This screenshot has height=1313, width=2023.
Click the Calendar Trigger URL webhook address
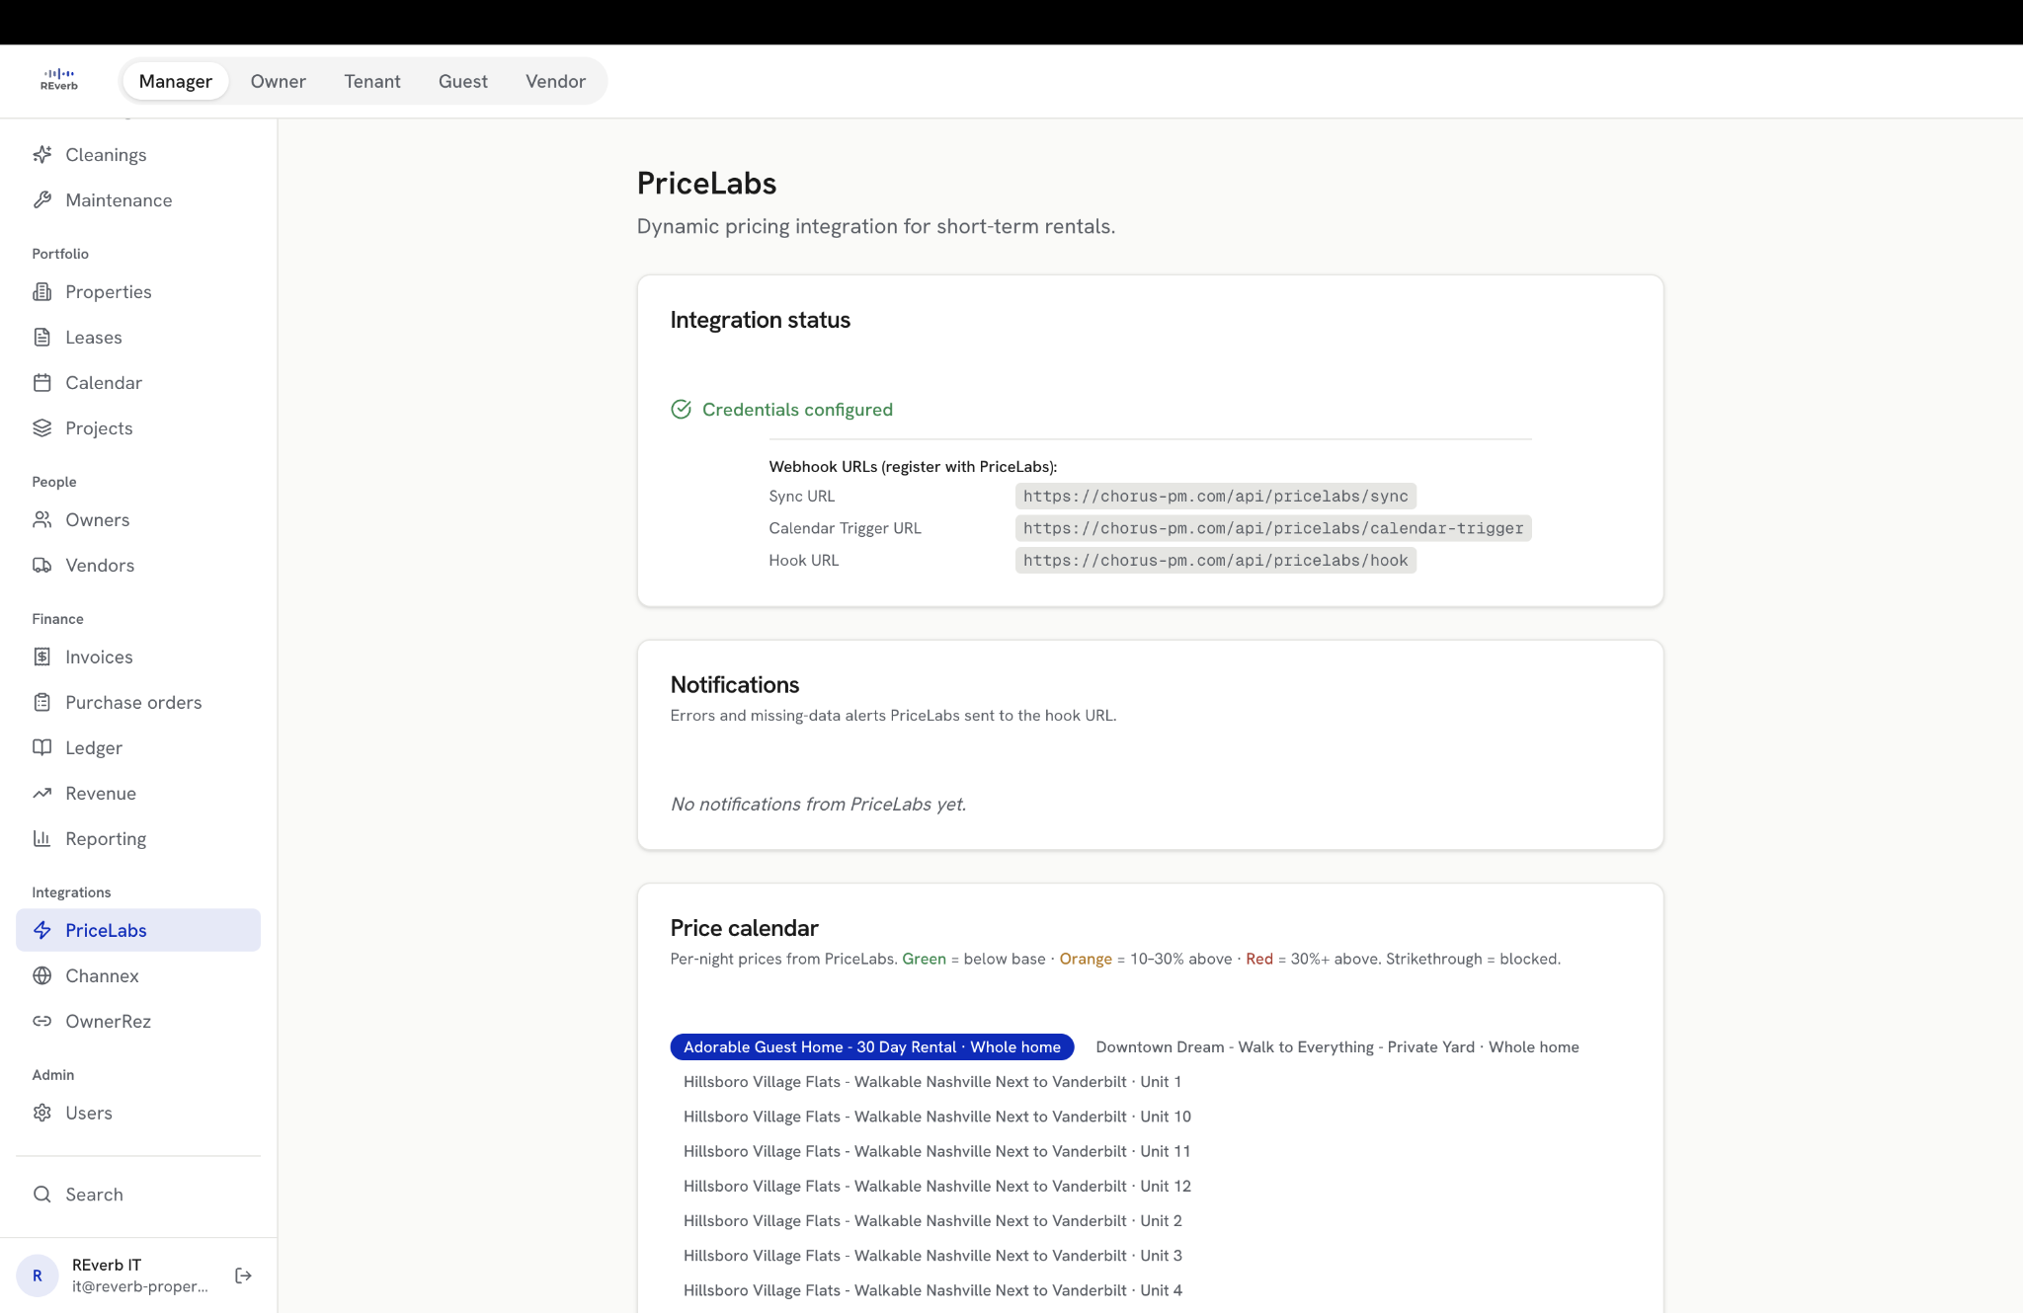pyautogui.click(x=1273, y=528)
